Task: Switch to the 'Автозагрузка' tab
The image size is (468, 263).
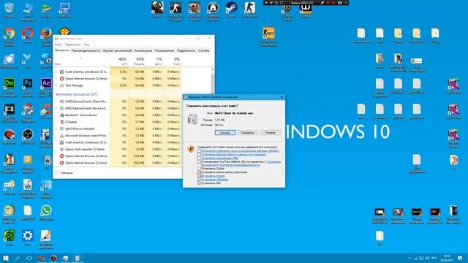Action: [x=143, y=50]
